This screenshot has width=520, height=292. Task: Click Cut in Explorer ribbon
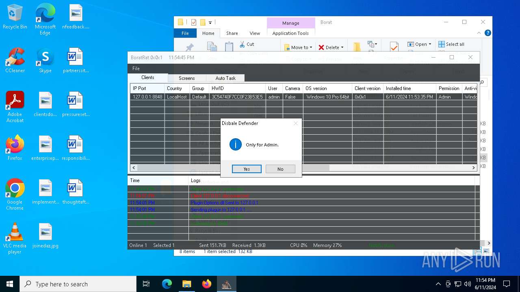click(247, 44)
